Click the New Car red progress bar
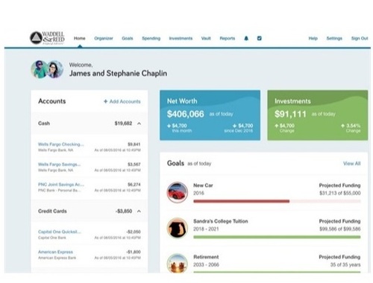This screenshot has height=283, width=373. tap(241, 201)
